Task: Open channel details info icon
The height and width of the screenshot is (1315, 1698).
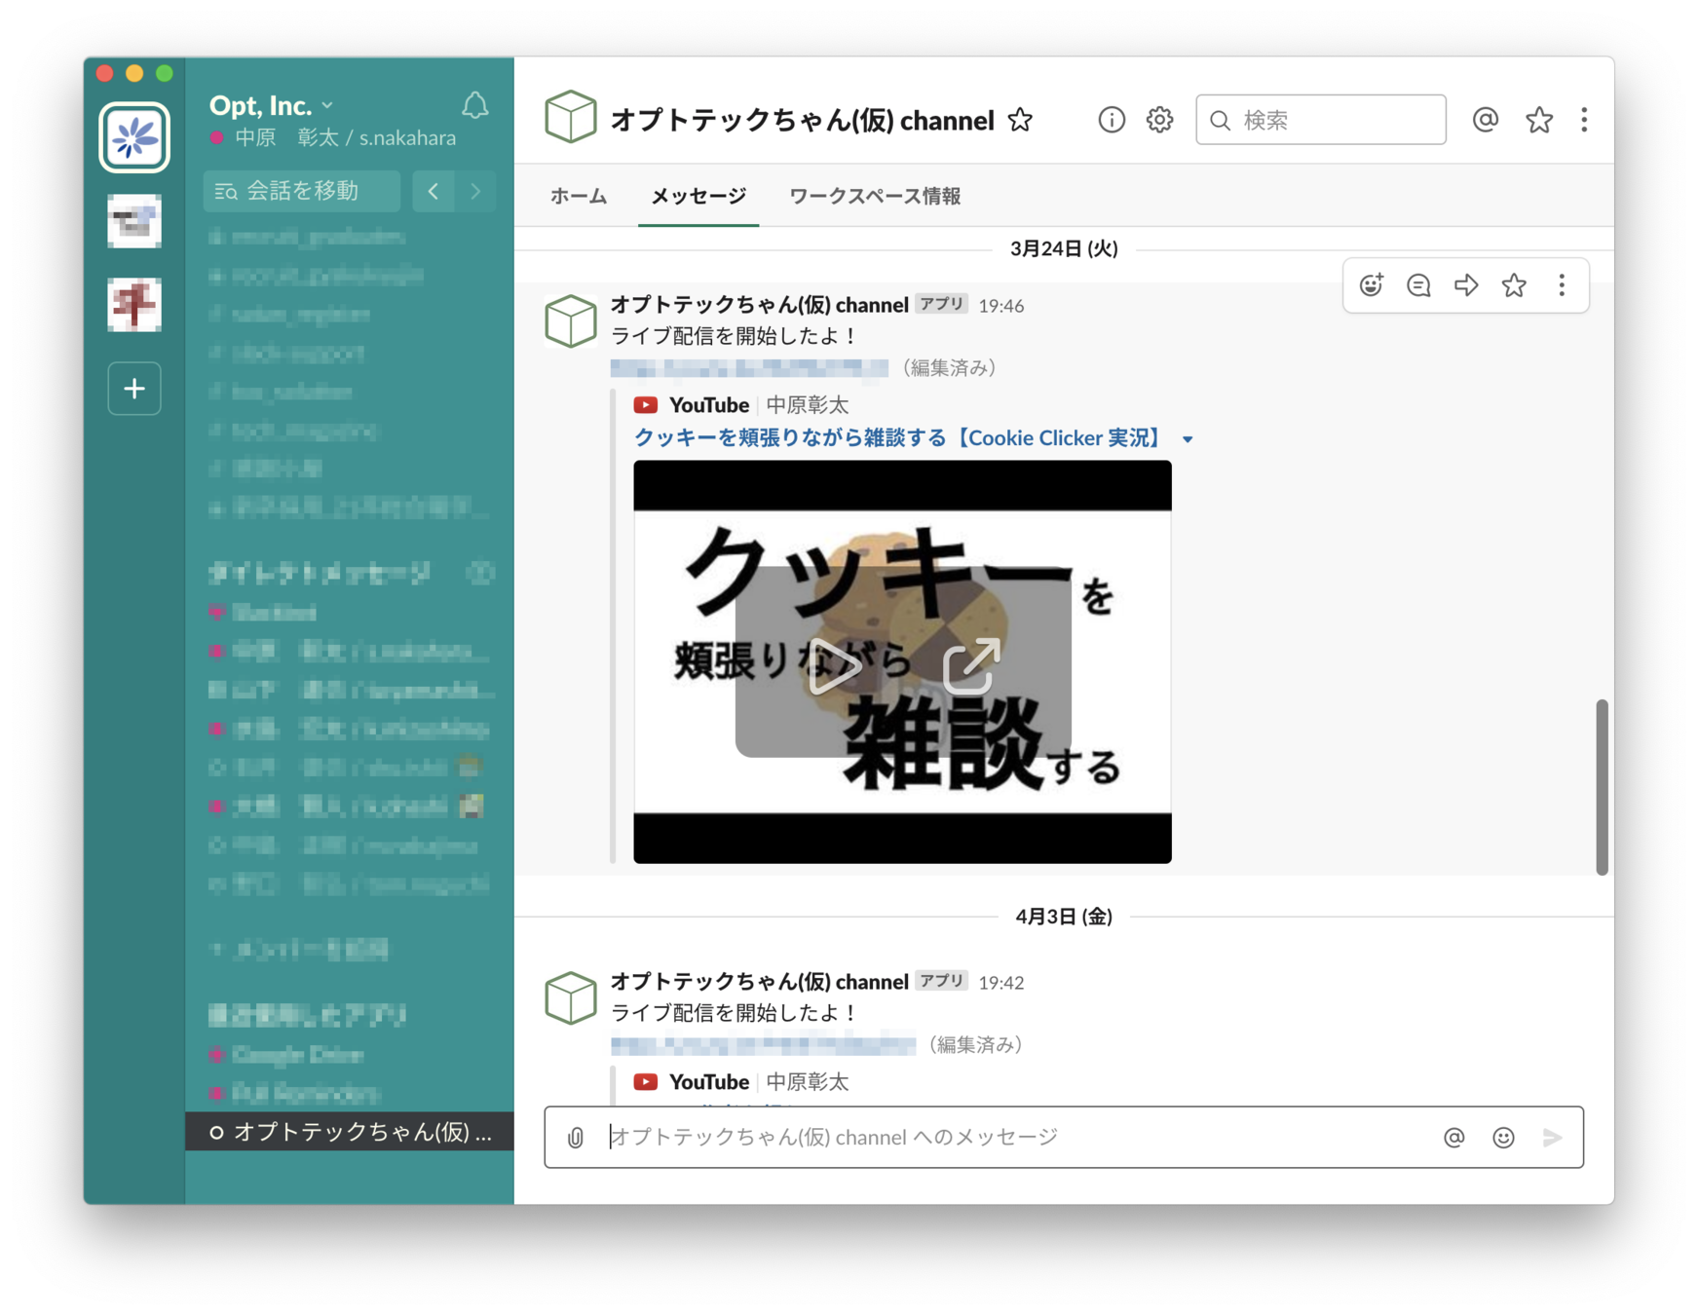Action: [x=1111, y=120]
